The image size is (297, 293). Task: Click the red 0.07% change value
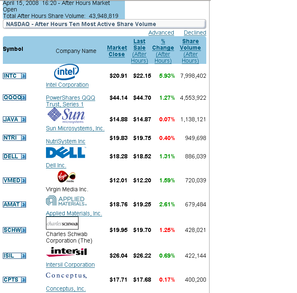coord(167,119)
